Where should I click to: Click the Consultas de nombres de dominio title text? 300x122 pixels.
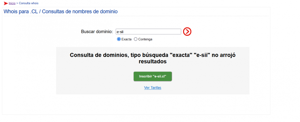80,11
